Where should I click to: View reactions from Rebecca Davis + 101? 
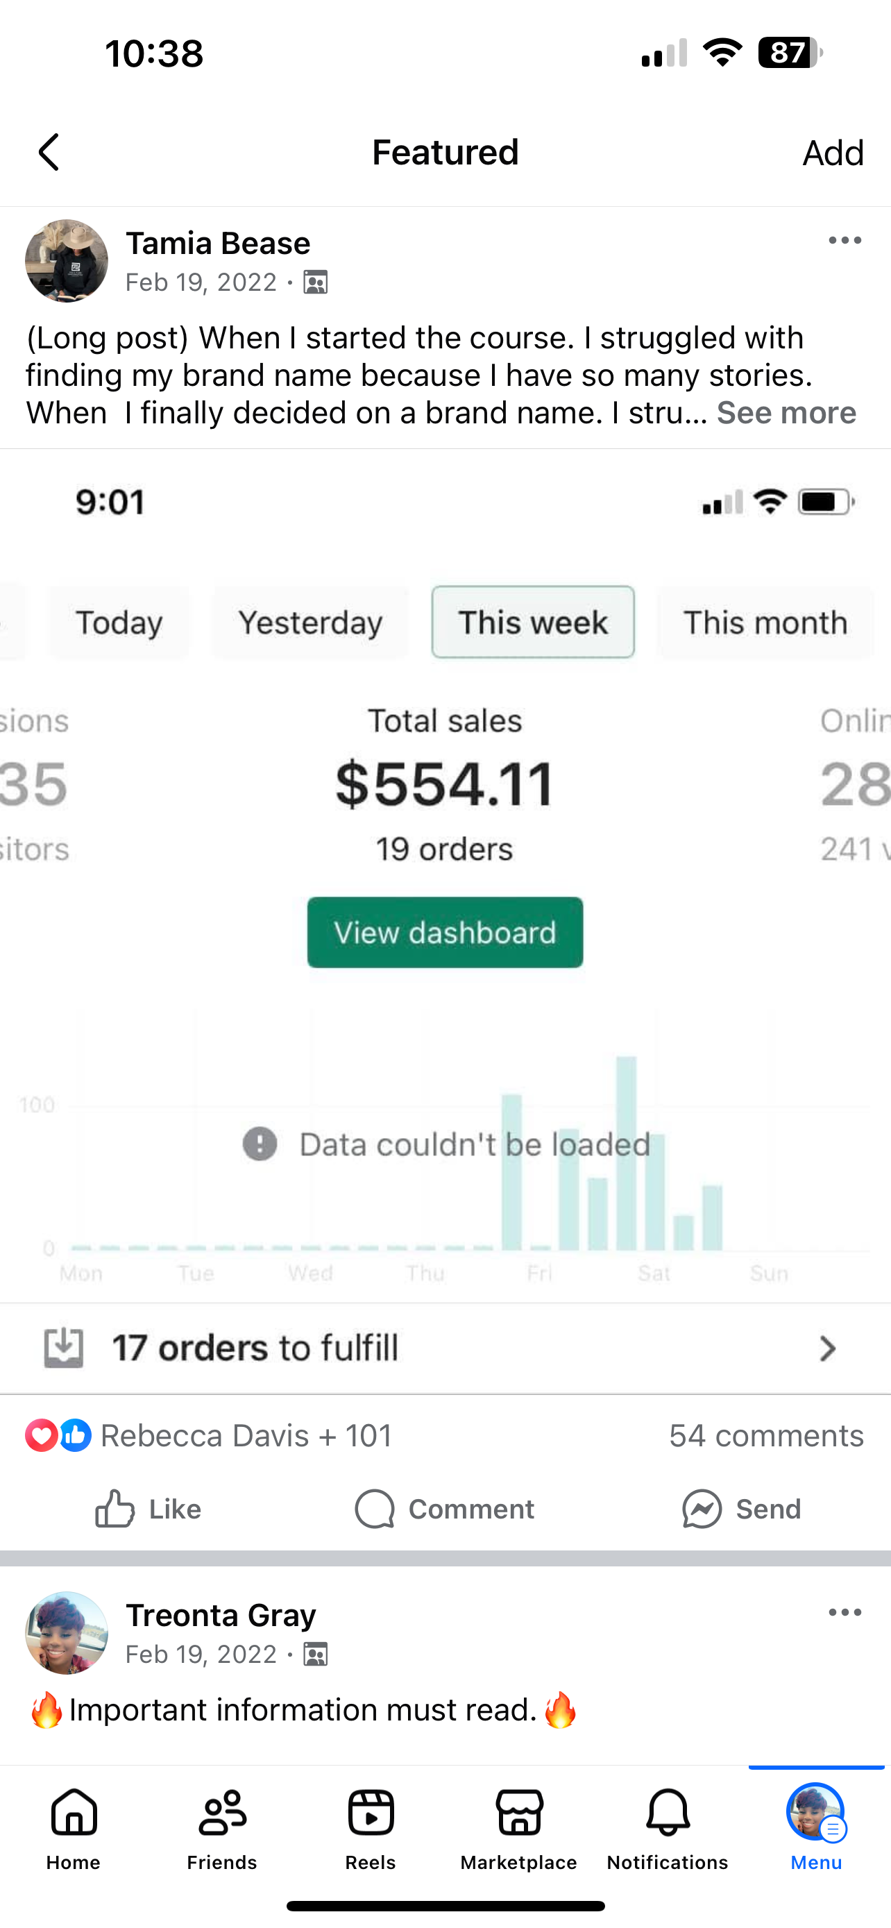point(210,1435)
